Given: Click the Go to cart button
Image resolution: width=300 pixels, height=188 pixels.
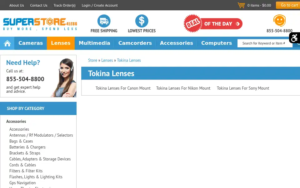Looking at the screenshot, I should point(288,5).
